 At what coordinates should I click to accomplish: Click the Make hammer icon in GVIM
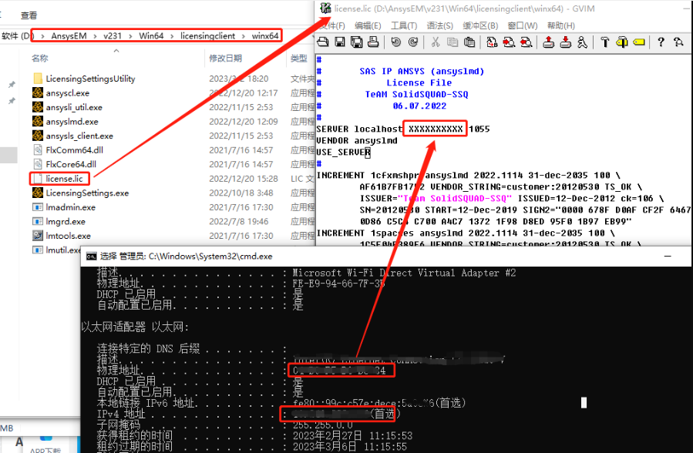tap(605, 42)
